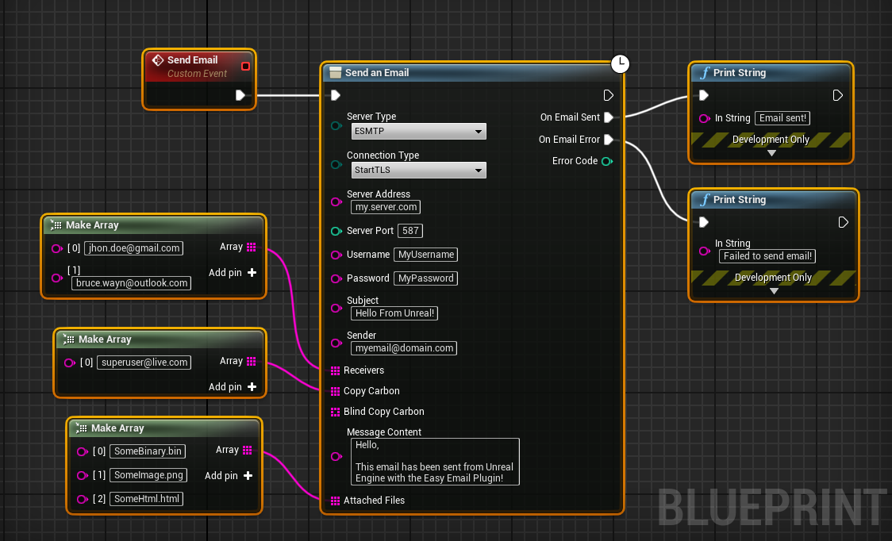This screenshot has width=892, height=541.
Task: Edit the 'Failed to send email!' In String field
Action: pyautogui.click(x=767, y=256)
